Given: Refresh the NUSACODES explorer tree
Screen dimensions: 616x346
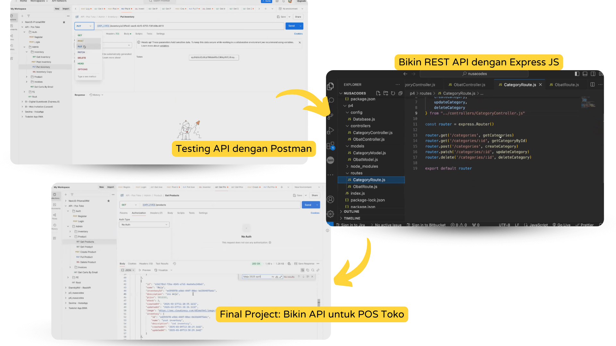Looking at the screenshot, I should coord(393,93).
